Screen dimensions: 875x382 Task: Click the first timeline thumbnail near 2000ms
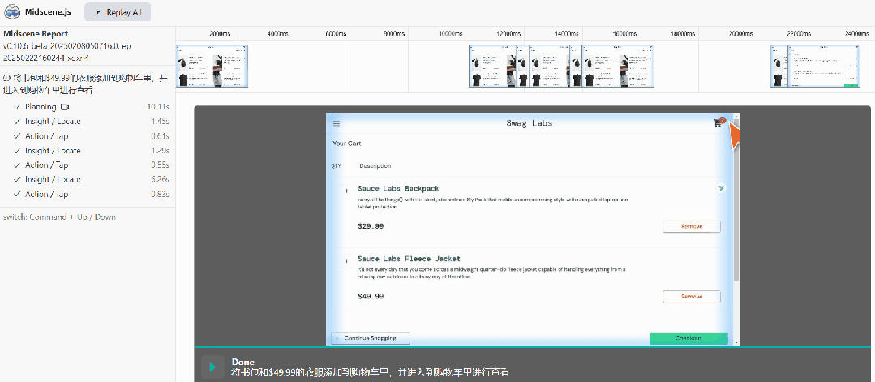pyautogui.click(x=212, y=67)
